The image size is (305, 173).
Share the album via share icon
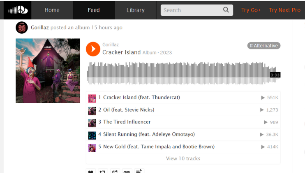click(x=115, y=171)
